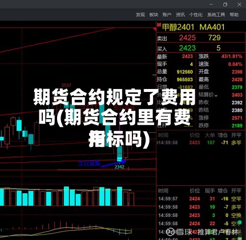246x240 pixels.
Task: Click the 空换 trade type entry
Action: 236,215
